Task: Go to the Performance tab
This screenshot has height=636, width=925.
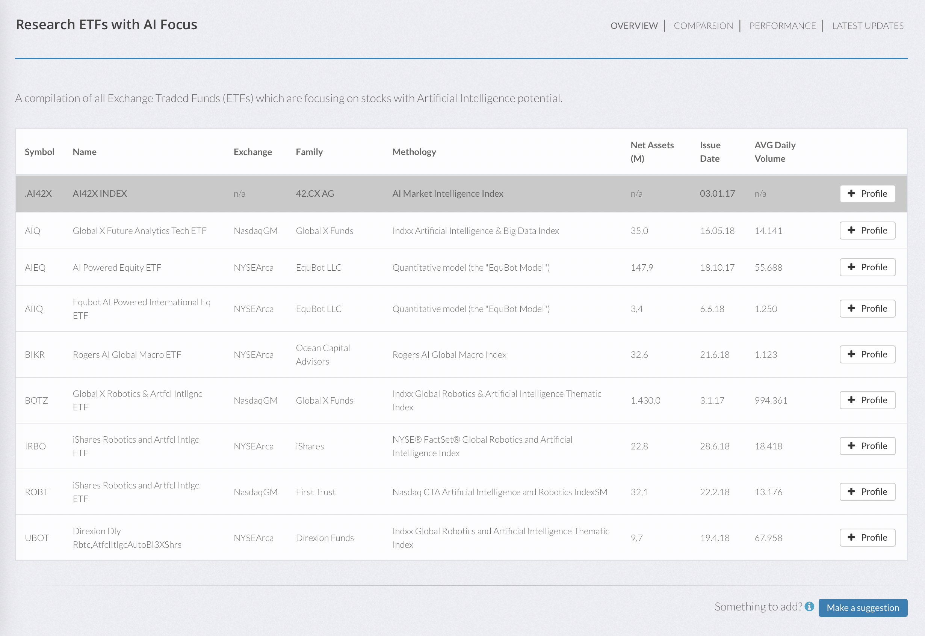Action: click(x=782, y=26)
